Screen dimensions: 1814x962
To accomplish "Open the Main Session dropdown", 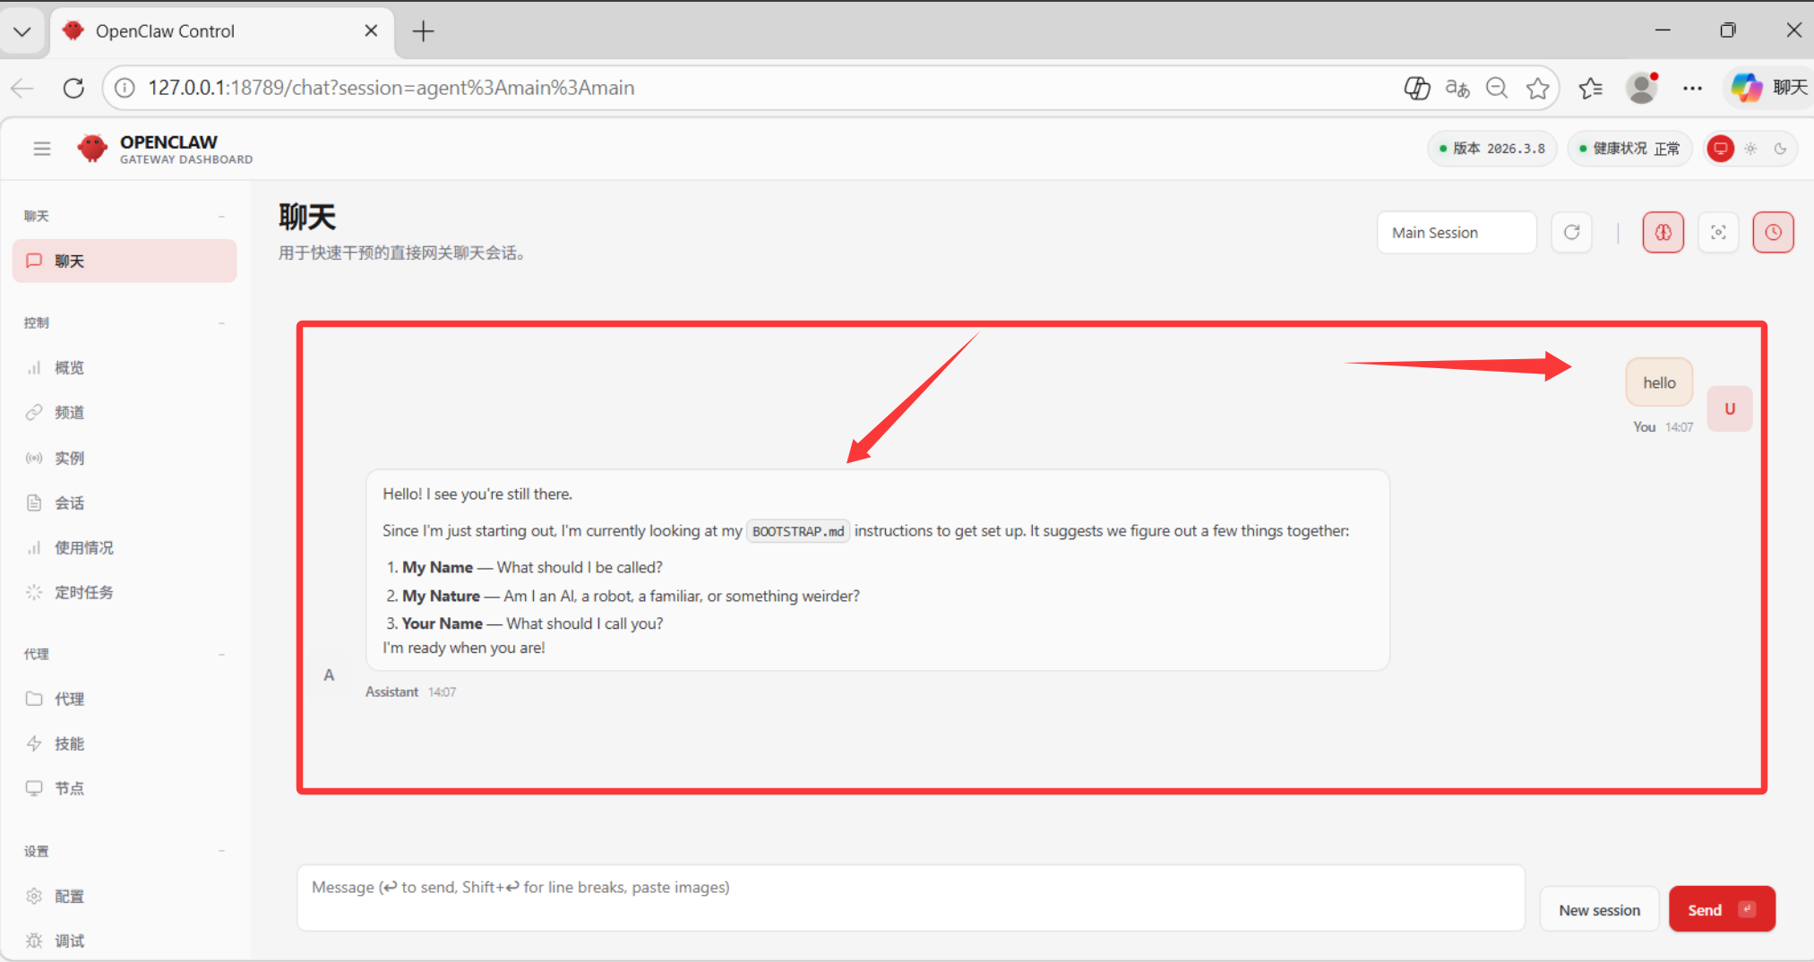I will [x=1456, y=233].
